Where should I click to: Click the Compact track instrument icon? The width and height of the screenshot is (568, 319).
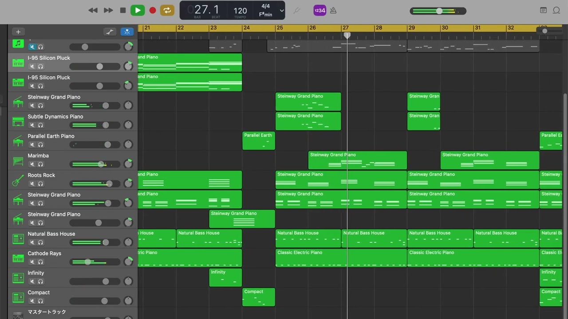pyautogui.click(x=18, y=297)
